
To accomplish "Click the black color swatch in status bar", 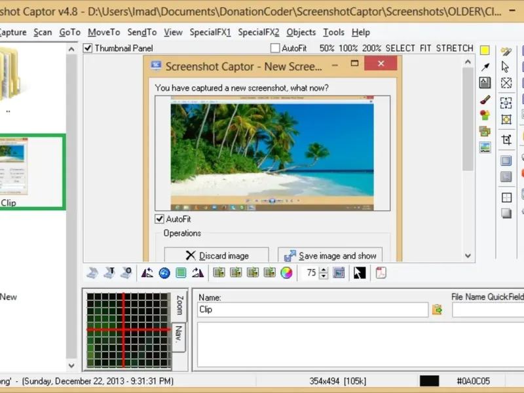I will click(x=429, y=381).
